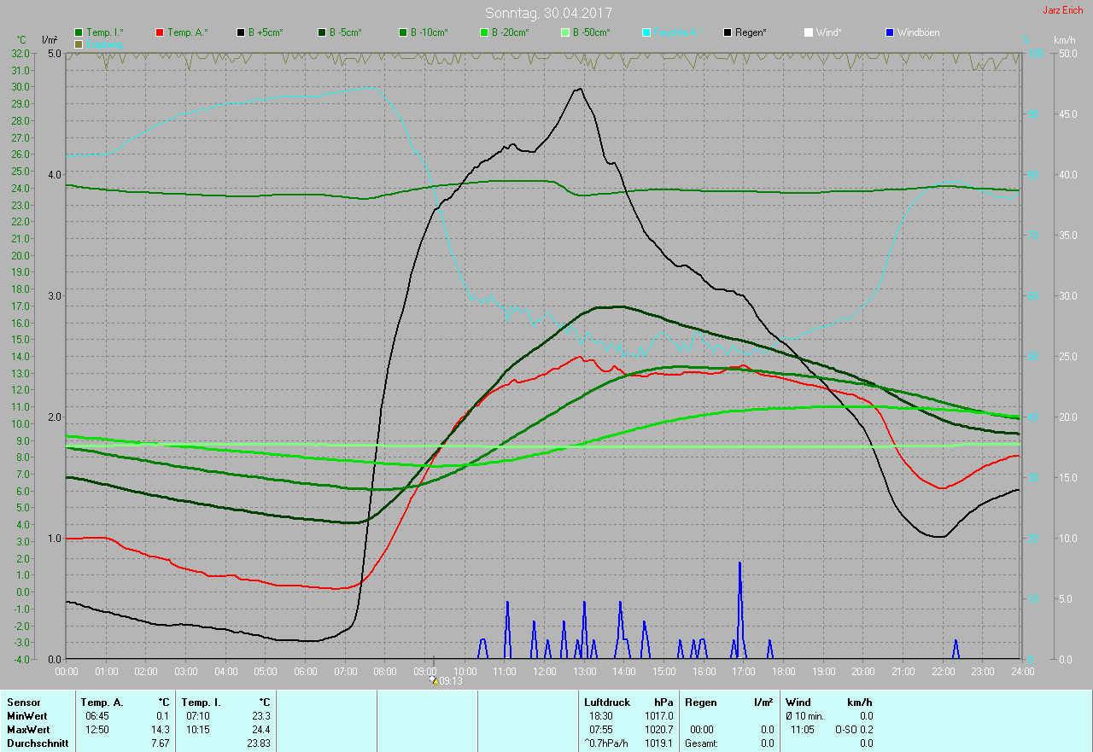1093x752 pixels.
Task: Click the B -10cm legend color box
Action: click(403, 32)
